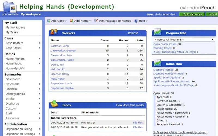Open the Add Home dropdown arrow

(x=90, y=21)
